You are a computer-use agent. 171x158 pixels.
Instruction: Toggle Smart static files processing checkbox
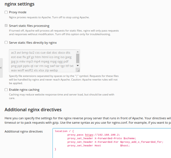click(6, 26)
